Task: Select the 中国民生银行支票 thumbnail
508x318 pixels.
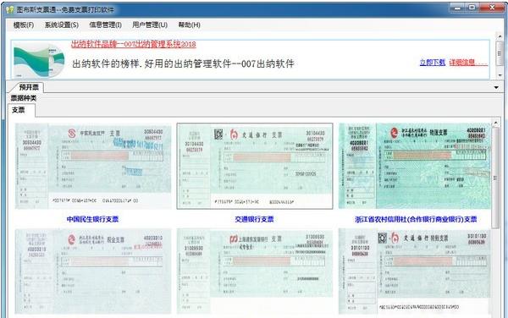Action: click(93, 166)
